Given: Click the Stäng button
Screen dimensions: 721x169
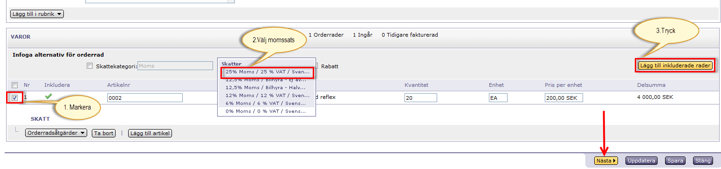Looking at the screenshot, I should [x=703, y=161].
